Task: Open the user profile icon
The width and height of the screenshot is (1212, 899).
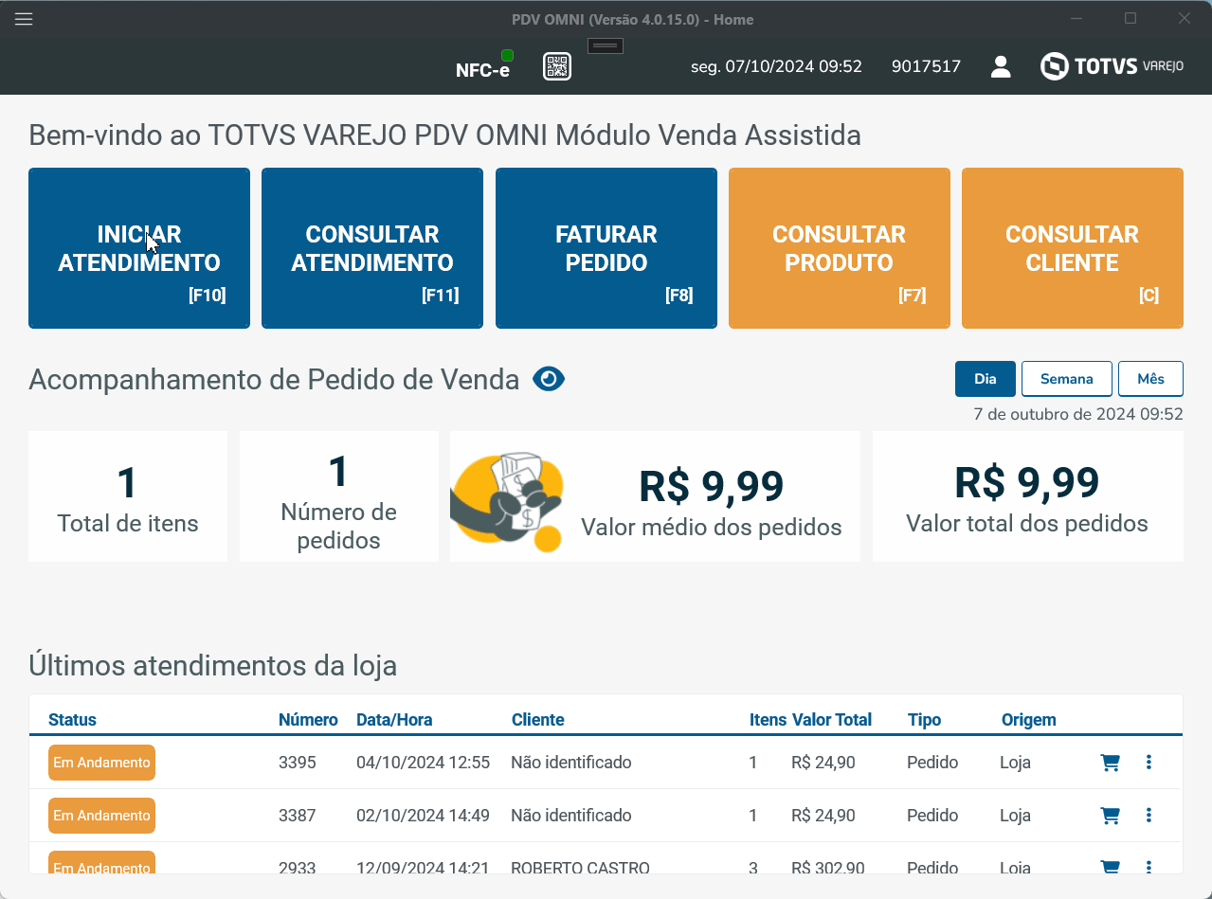Action: click(x=1001, y=66)
